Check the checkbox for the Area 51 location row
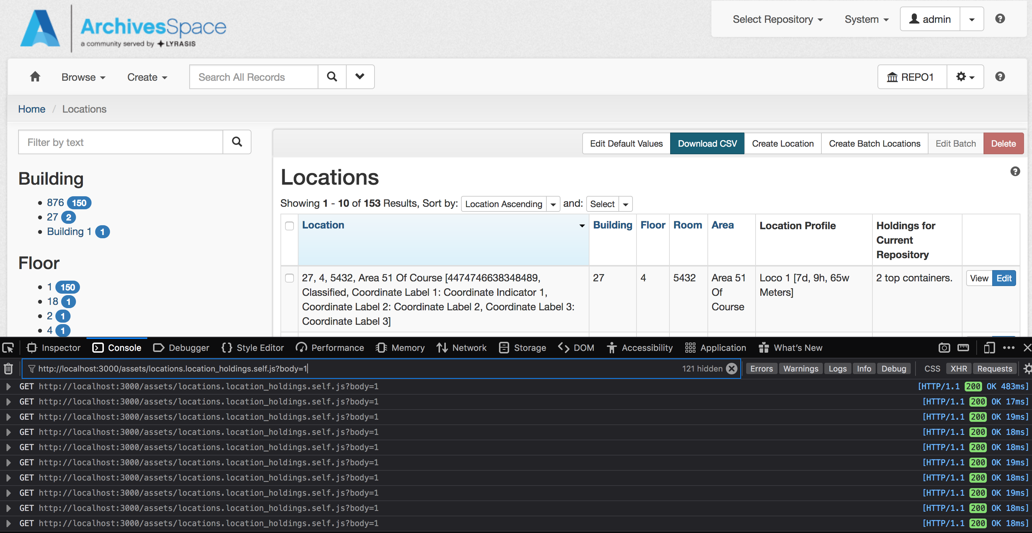The height and width of the screenshot is (533, 1032). click(x=289, y=278)
